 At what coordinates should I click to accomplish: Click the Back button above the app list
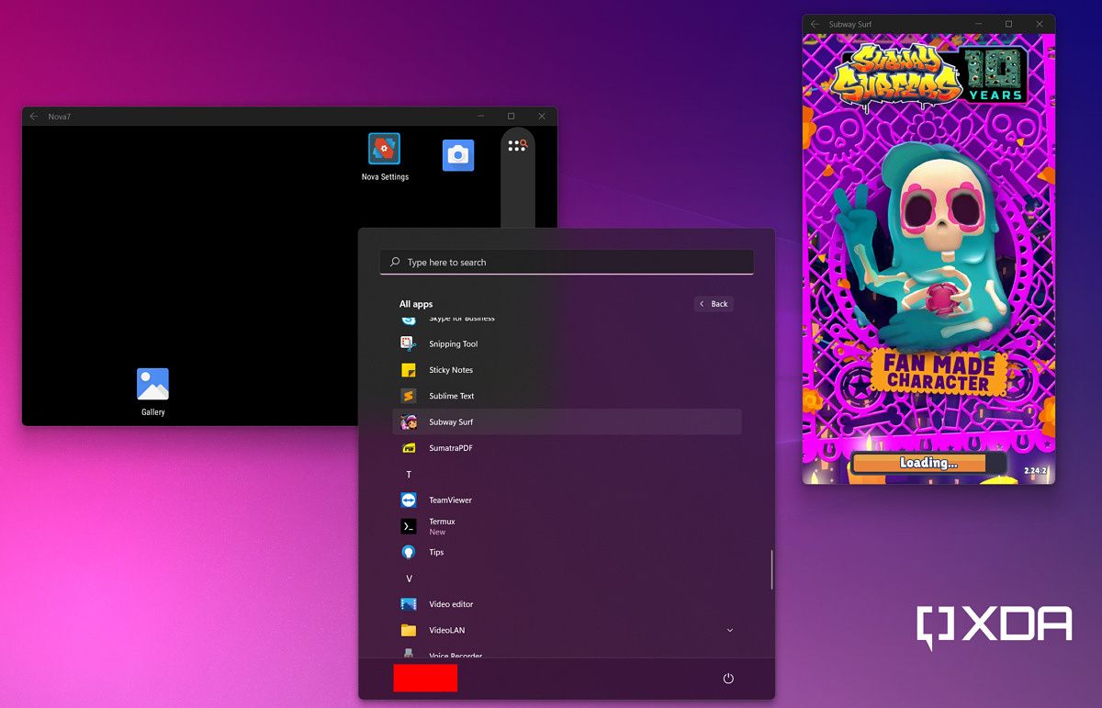coord(714,304)
